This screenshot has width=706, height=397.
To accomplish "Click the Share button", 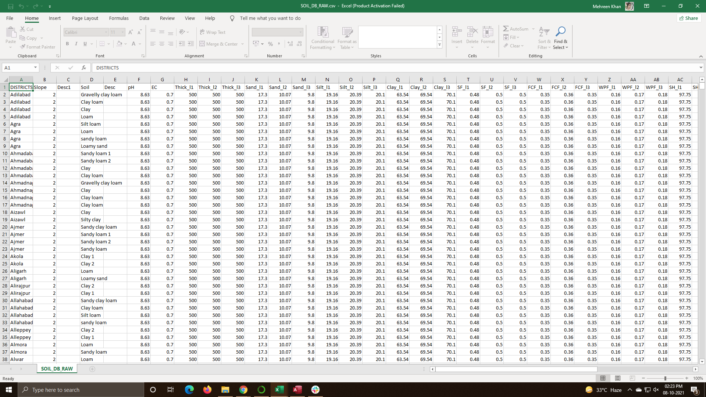I will 689,18.
